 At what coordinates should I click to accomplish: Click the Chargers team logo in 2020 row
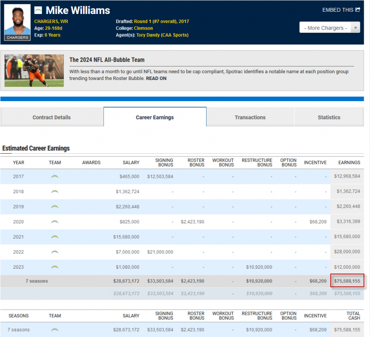[x=55, y=222]
